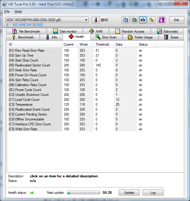Click the Extra tests icon
Screen dimensions: 190x201
(159, 31)
